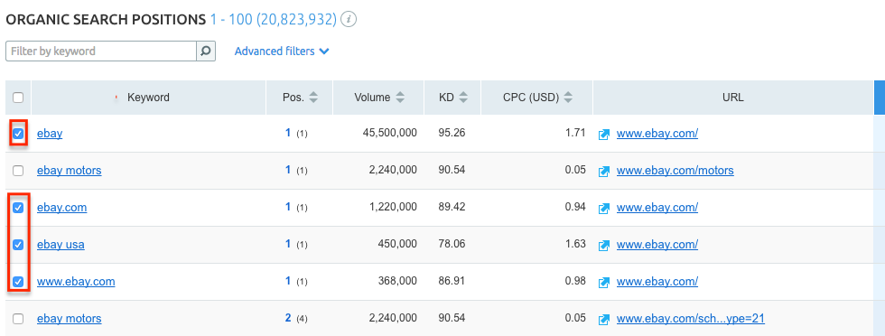Image resolution: width=885 pixels, height=336 pixels.
Task: Open external link icon in the ebay usa row
Action: (604, 245)
